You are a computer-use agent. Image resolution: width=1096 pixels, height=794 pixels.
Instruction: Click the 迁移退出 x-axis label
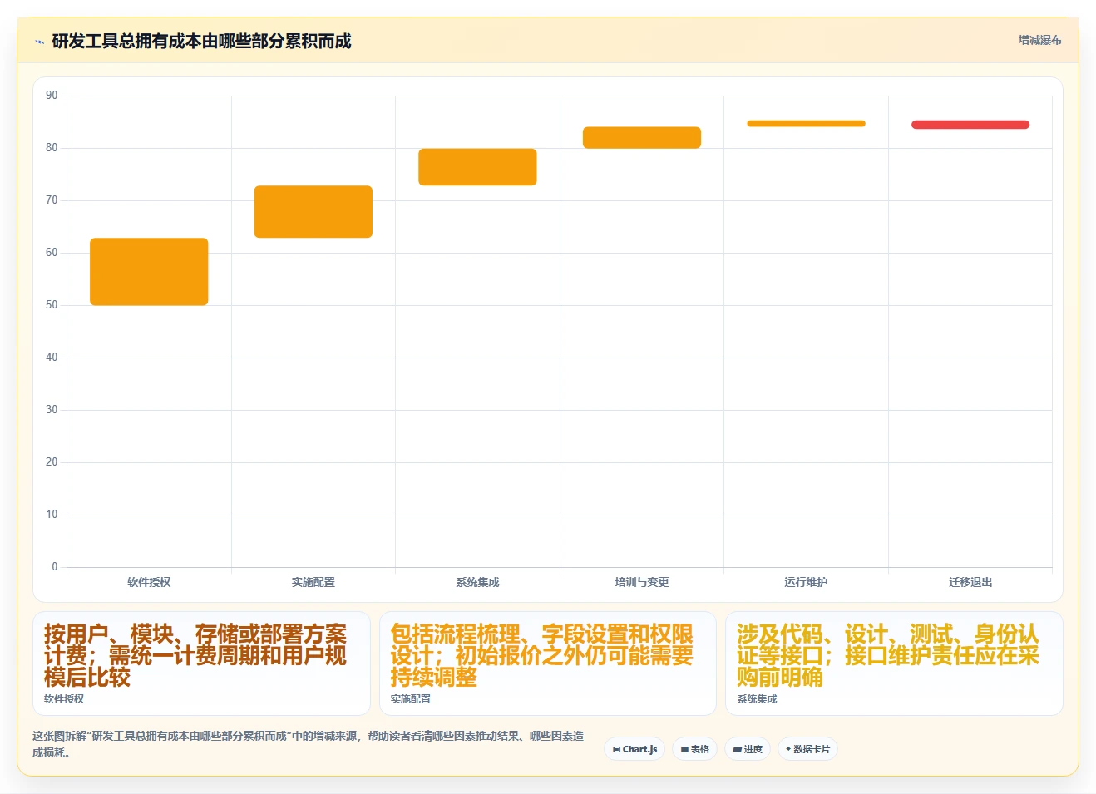pyautogui.click(x=970, y=582)
